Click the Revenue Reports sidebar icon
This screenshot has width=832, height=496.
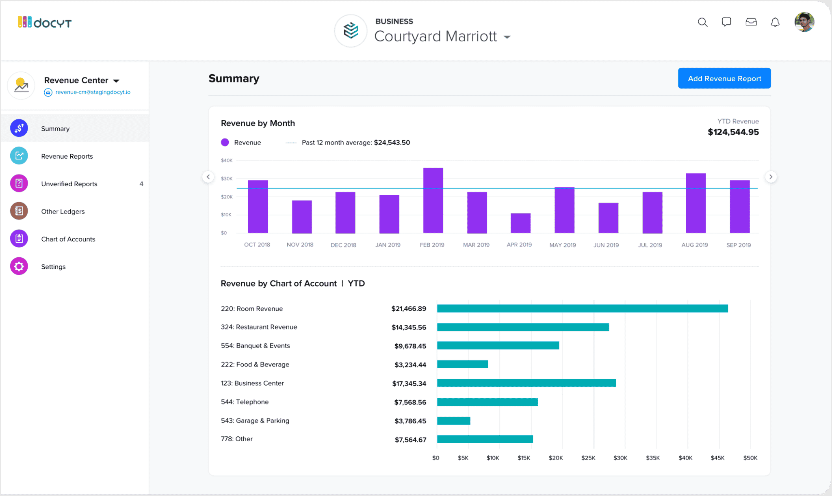[x=19, y=156]
